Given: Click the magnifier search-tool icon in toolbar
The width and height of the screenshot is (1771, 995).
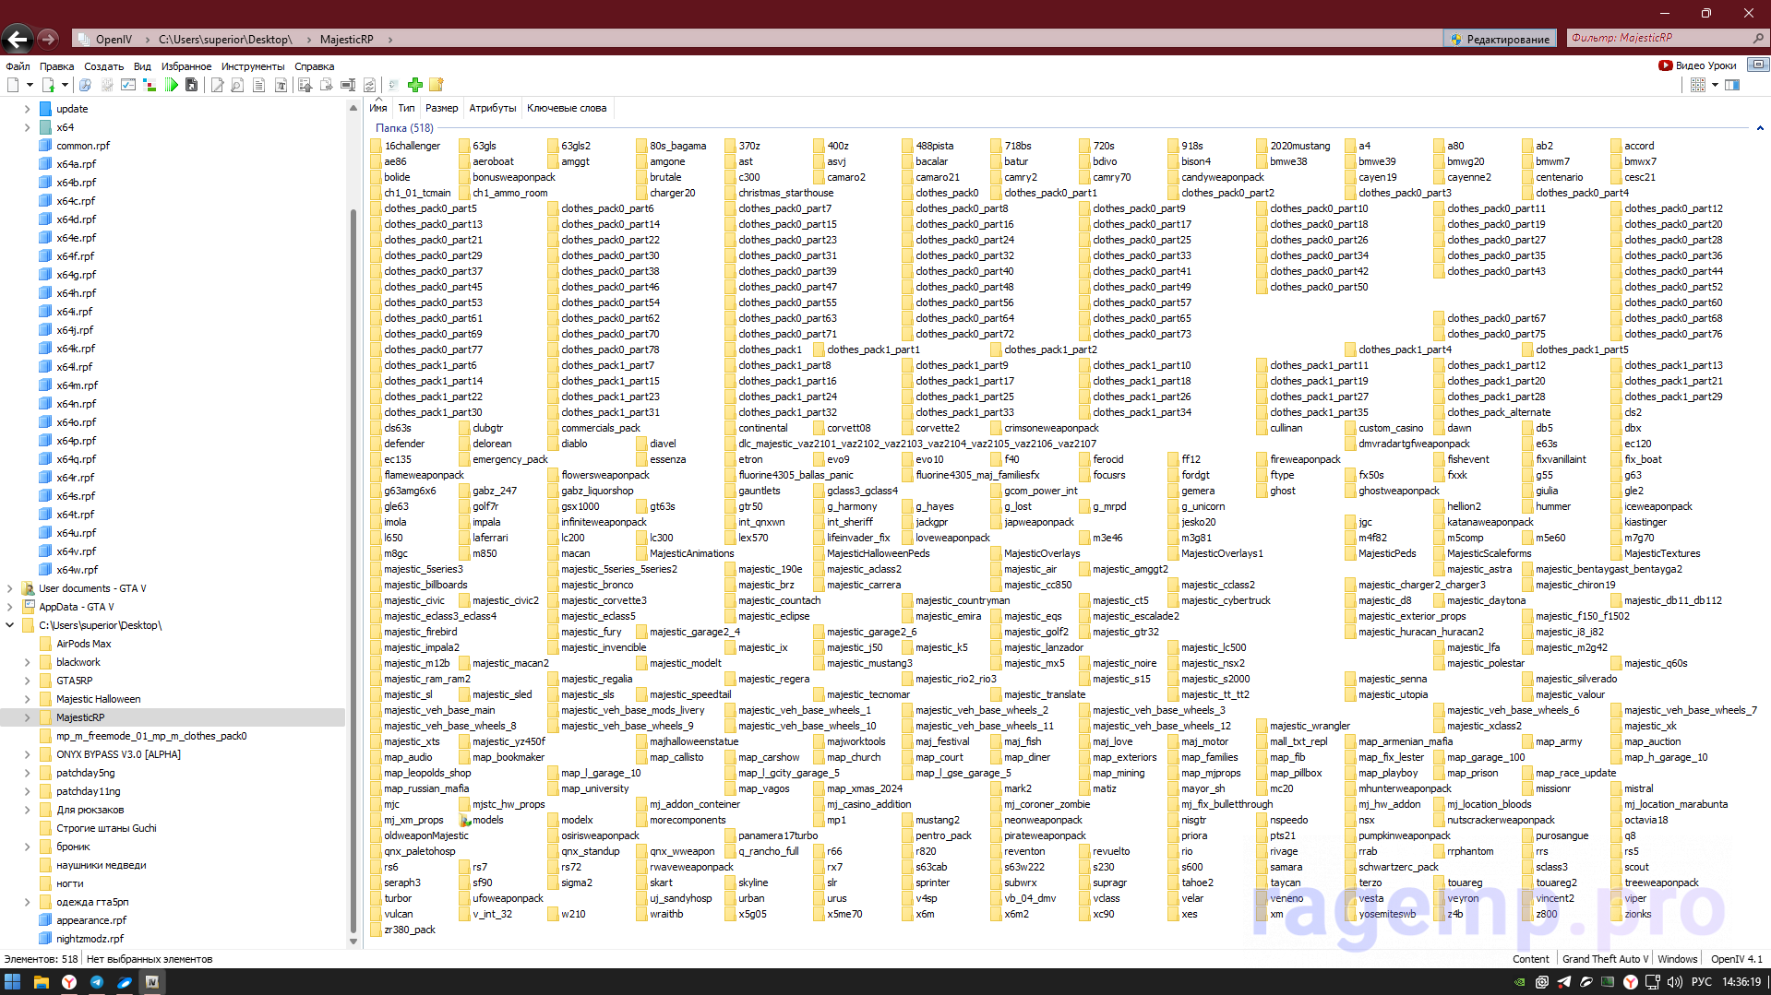Looking at the screenshot, I should pos(85,85).
